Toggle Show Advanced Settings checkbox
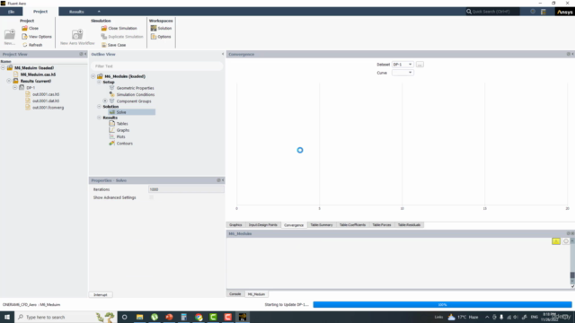575x323 pixels. pos(151,197)
